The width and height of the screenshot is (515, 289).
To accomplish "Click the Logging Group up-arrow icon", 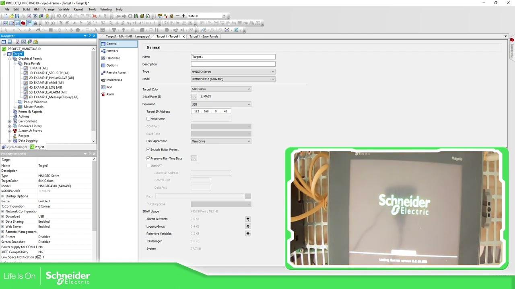I will click(x=248, y=226).
